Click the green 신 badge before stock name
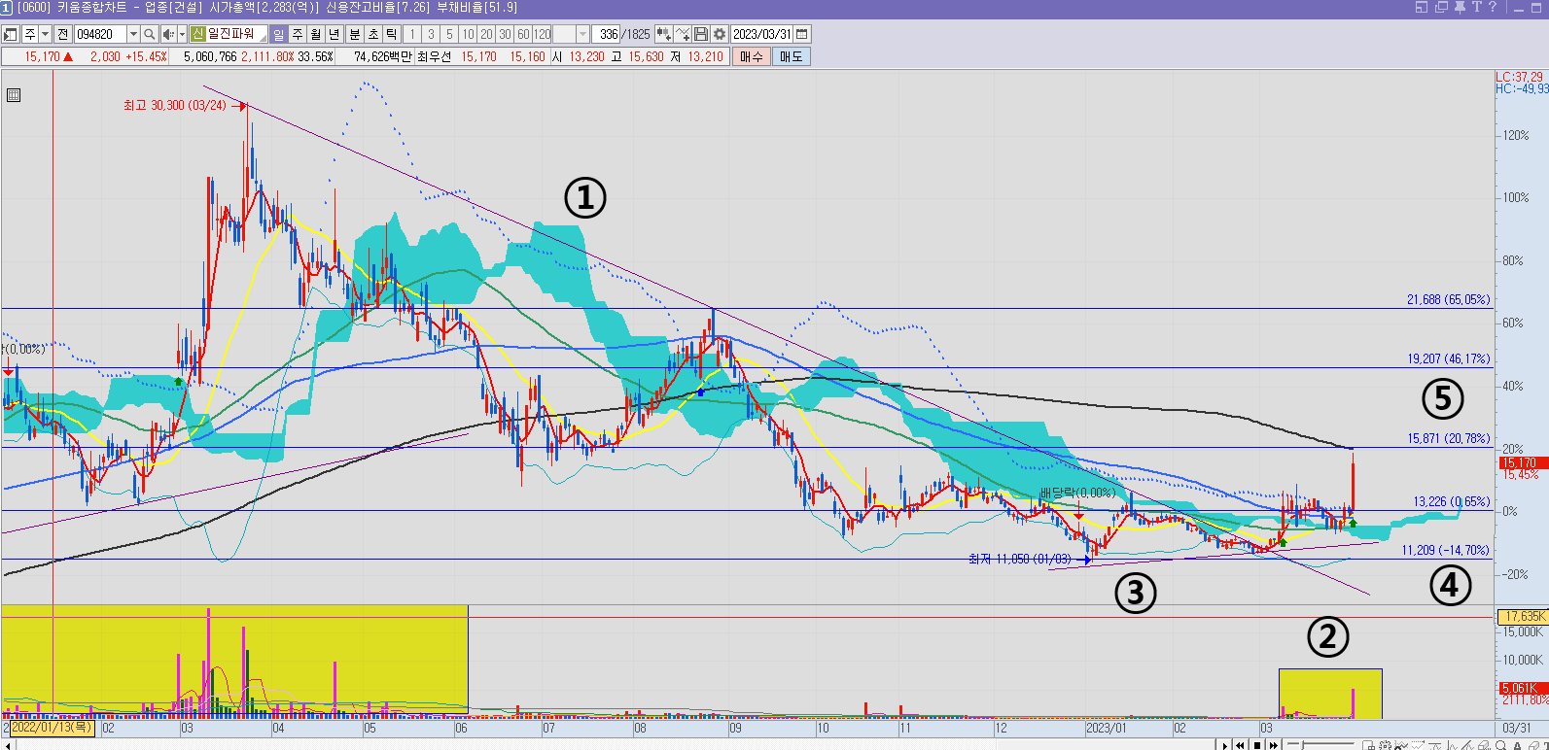Screen dimensions: 1549x750 coord(197,34)
